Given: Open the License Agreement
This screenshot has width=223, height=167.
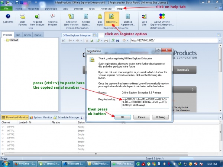Looking at the screenshot, I should [128, 20].
